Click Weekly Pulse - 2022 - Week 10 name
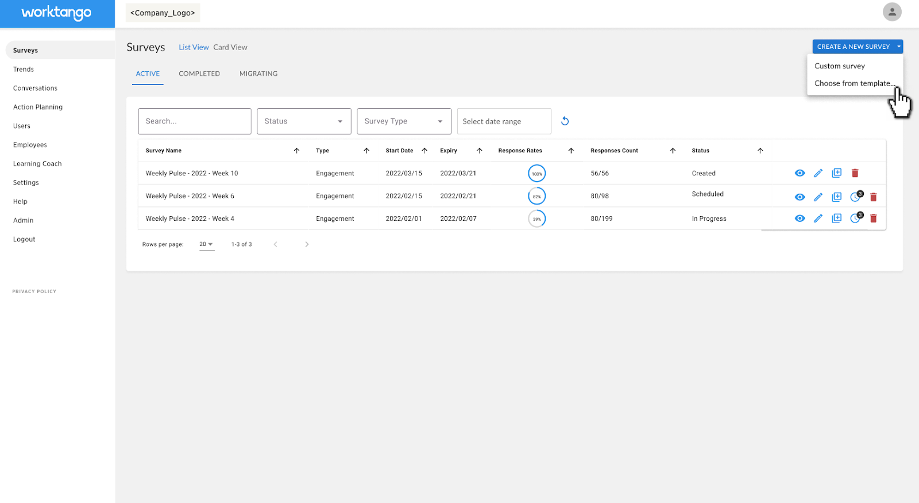The height and width of the screenshot is (503, 919). click(192, 173)
